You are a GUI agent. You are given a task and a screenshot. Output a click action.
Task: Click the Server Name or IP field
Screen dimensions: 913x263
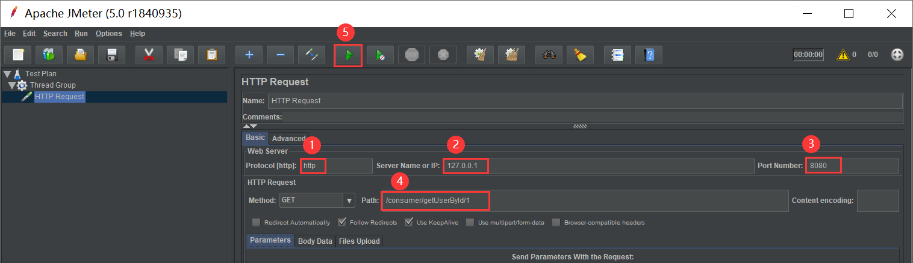pyautogui.click(x=598, y=166)
